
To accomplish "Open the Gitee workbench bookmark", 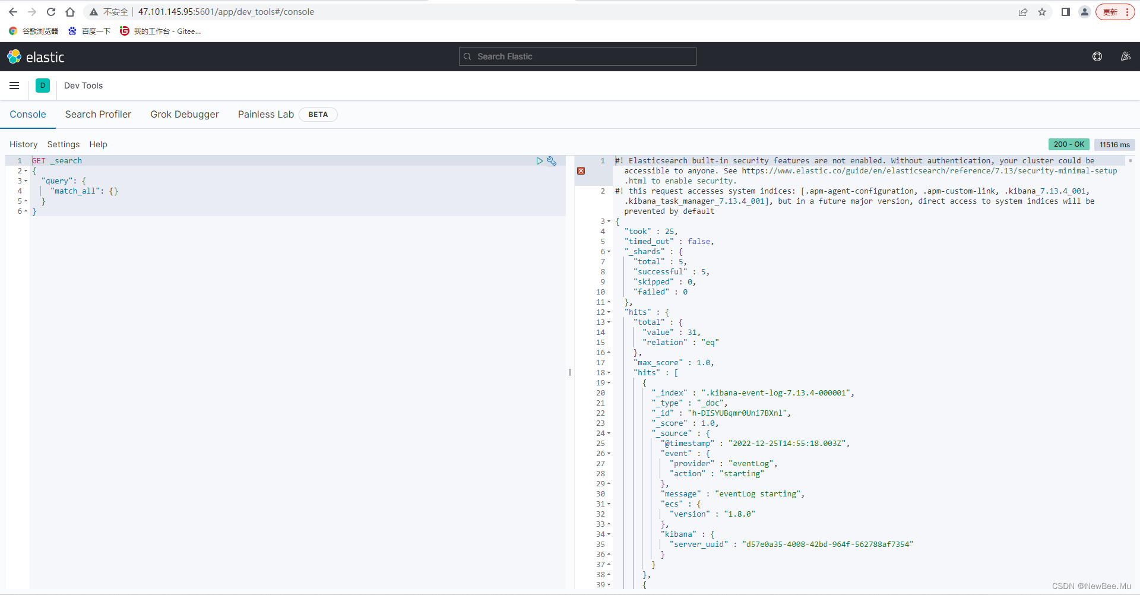I will [x=160, y=31].
